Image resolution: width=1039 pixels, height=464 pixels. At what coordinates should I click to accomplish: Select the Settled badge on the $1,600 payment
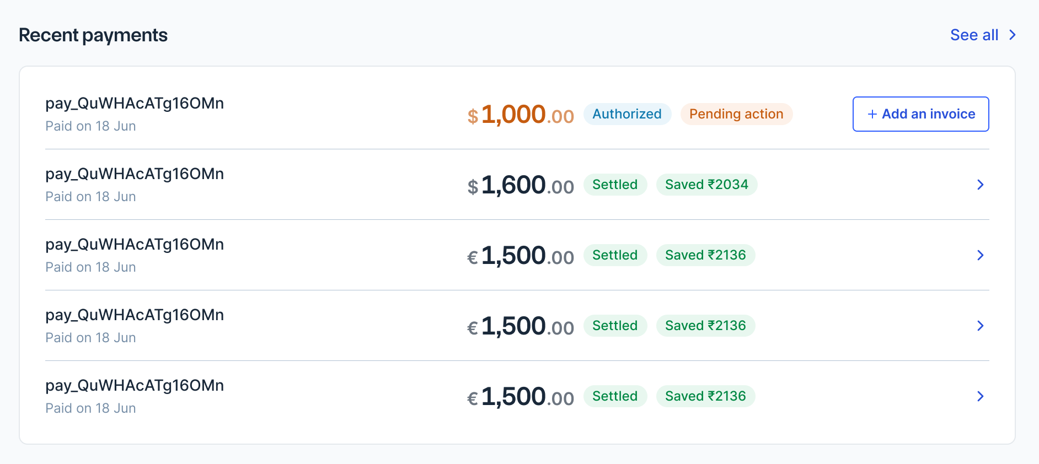[615, 184]
